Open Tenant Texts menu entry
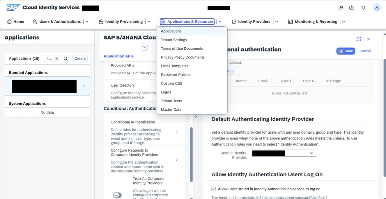Viewport: 386px width, 199px height. click(192, 101)
